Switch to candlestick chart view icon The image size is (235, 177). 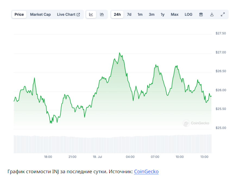pos(102,14)
